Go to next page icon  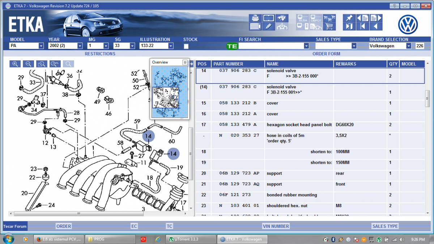click(376, 18)
